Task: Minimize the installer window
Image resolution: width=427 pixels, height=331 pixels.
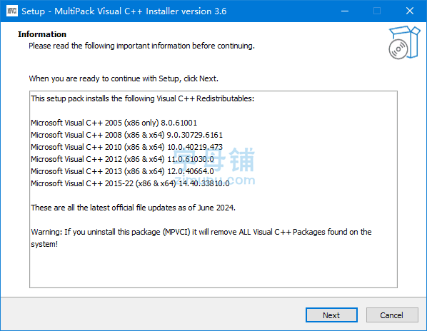Action: point(345,11)
